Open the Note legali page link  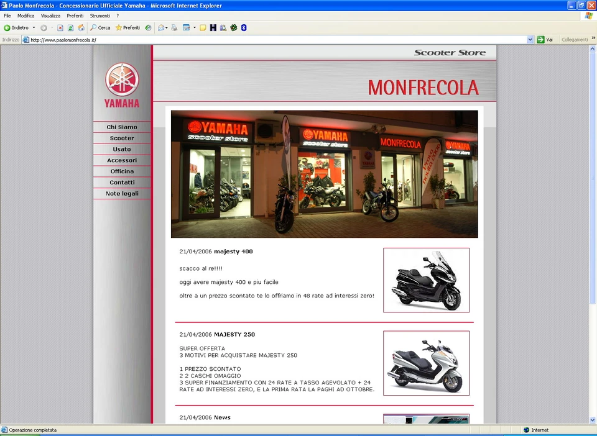pyautogui.click(x=122, y=193)
